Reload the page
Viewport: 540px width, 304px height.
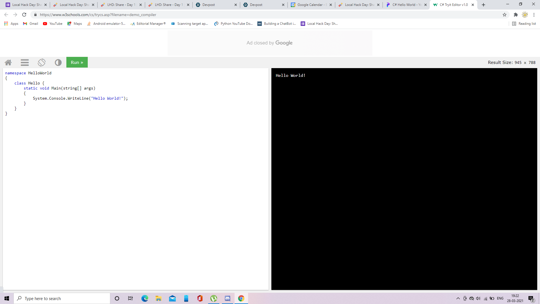pyautogui.click(x=24, y=15)
